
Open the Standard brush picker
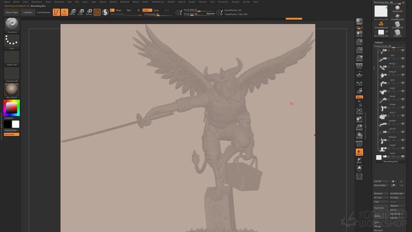[11, 24]
